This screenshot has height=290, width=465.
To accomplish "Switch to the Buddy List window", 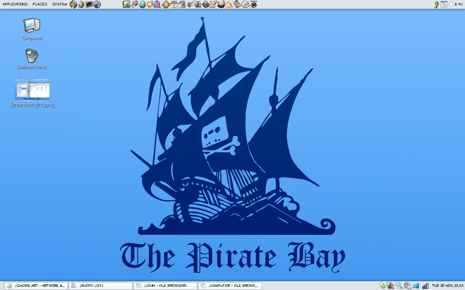I will (x=101, y=286).
